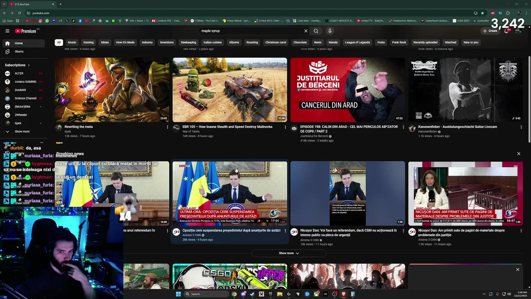This screenshot has height=299, width=531.
Task: Open the (Motor)Bike subscription
Action: click(x=24, y=107)
